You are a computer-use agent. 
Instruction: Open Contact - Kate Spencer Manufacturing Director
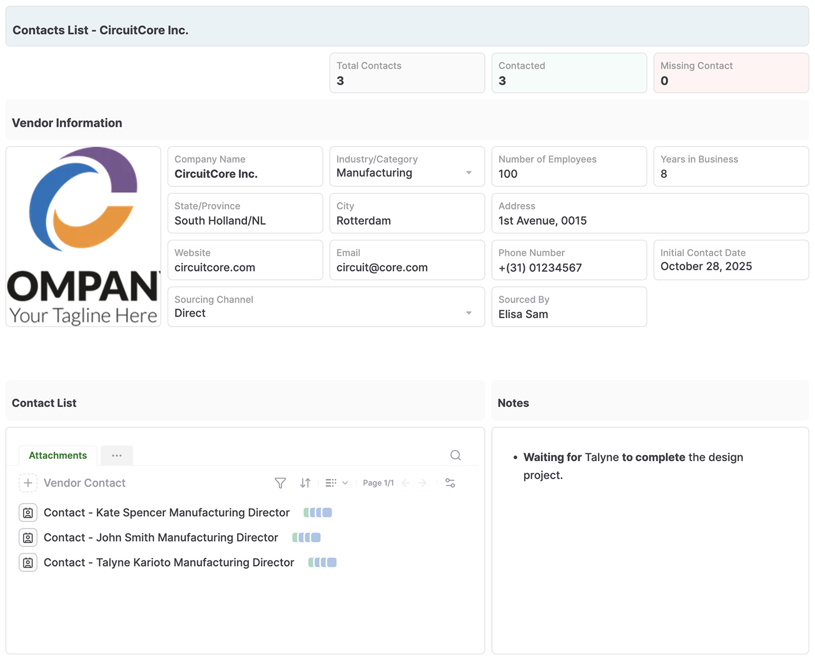(x=166, y=512)
